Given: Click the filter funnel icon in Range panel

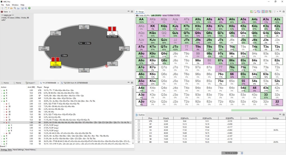Looking at the screenshot, I should pos(274,12).
